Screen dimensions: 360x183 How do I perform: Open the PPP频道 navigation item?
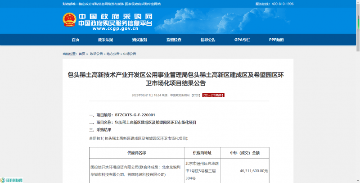tap(276, 40)
